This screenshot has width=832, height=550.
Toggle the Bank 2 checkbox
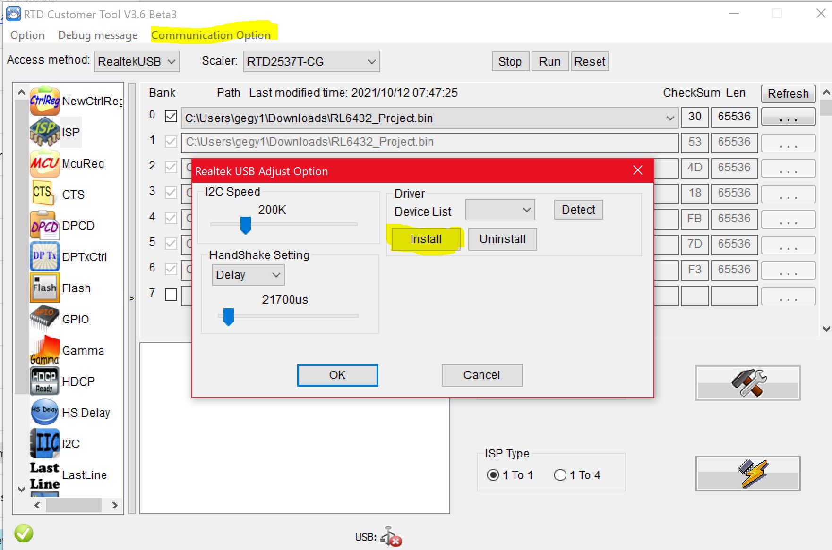tap(171, 167)
